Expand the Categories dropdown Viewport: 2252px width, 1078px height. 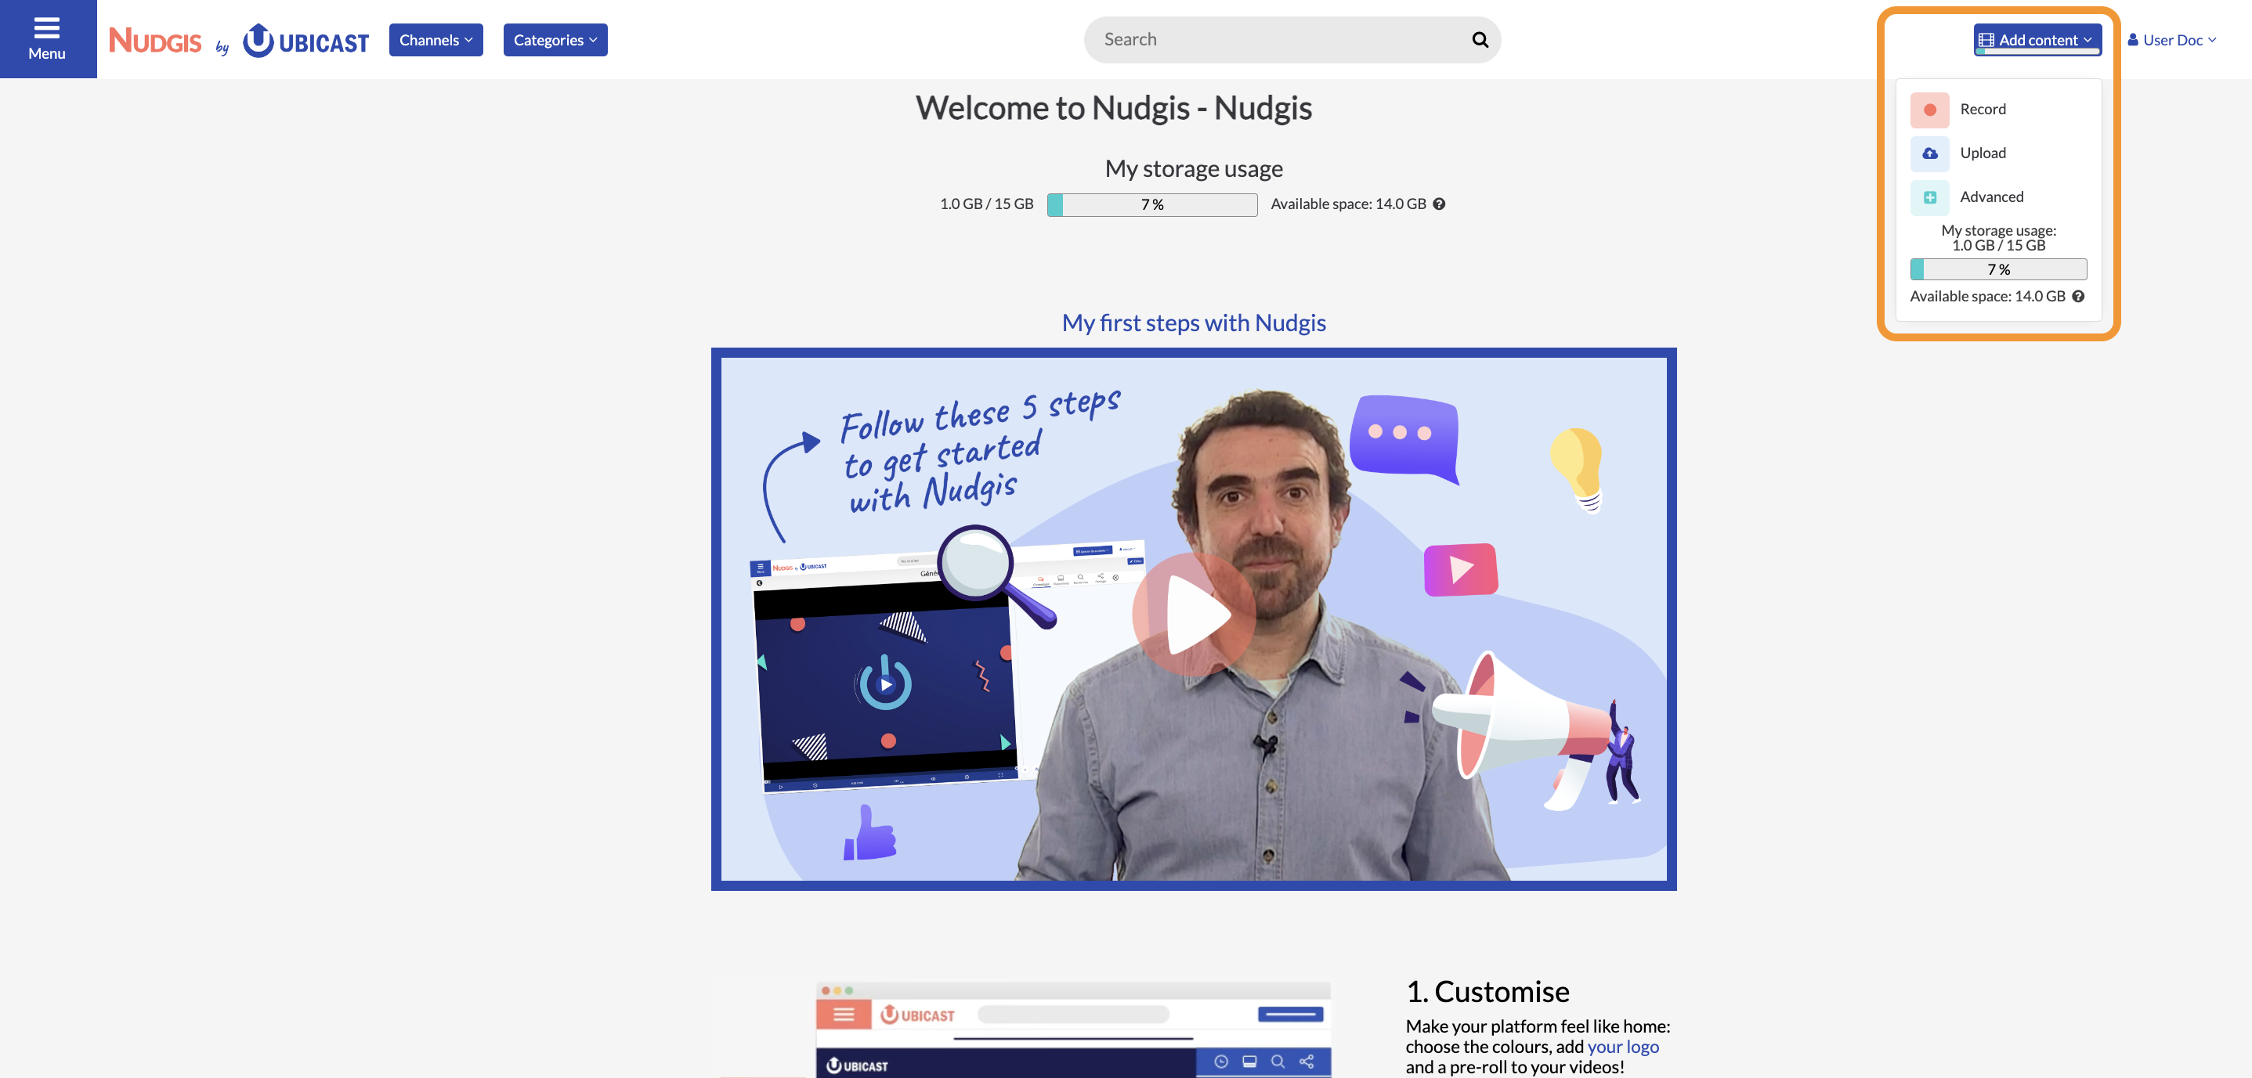click(x=555, y=40)
